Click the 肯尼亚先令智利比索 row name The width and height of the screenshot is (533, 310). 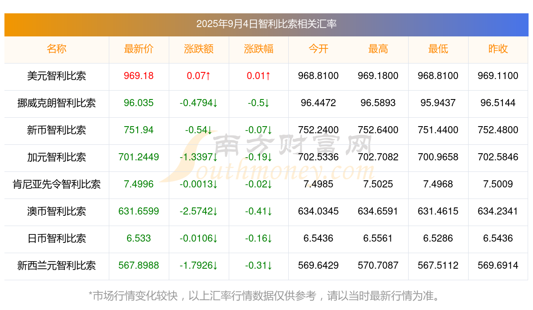[x=56, y=184]
